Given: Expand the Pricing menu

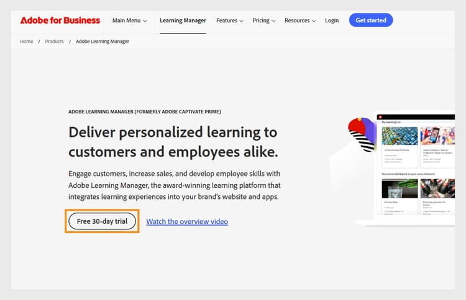Looking at the screenshot, I should [264, 20].
